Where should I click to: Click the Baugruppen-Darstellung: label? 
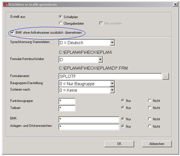pos(27,83)
